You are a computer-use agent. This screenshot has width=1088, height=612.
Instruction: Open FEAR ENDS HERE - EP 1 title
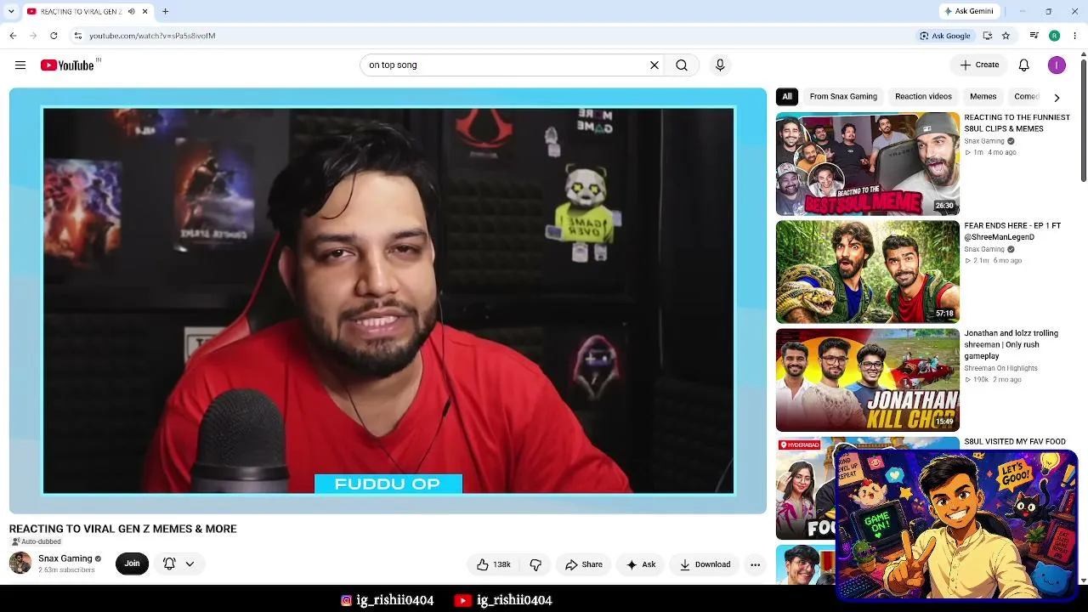pos(1012,231)
